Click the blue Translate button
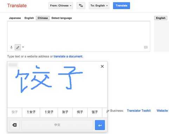 (x=122, y=6)
